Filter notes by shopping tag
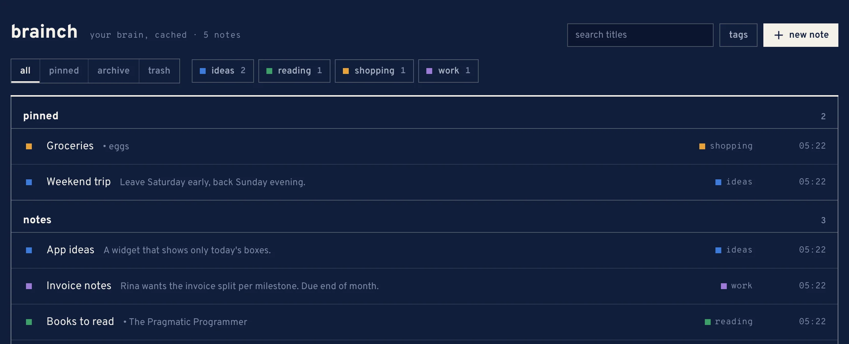Image resolution: width=849 pixels, height=344 pixels. 374,71
